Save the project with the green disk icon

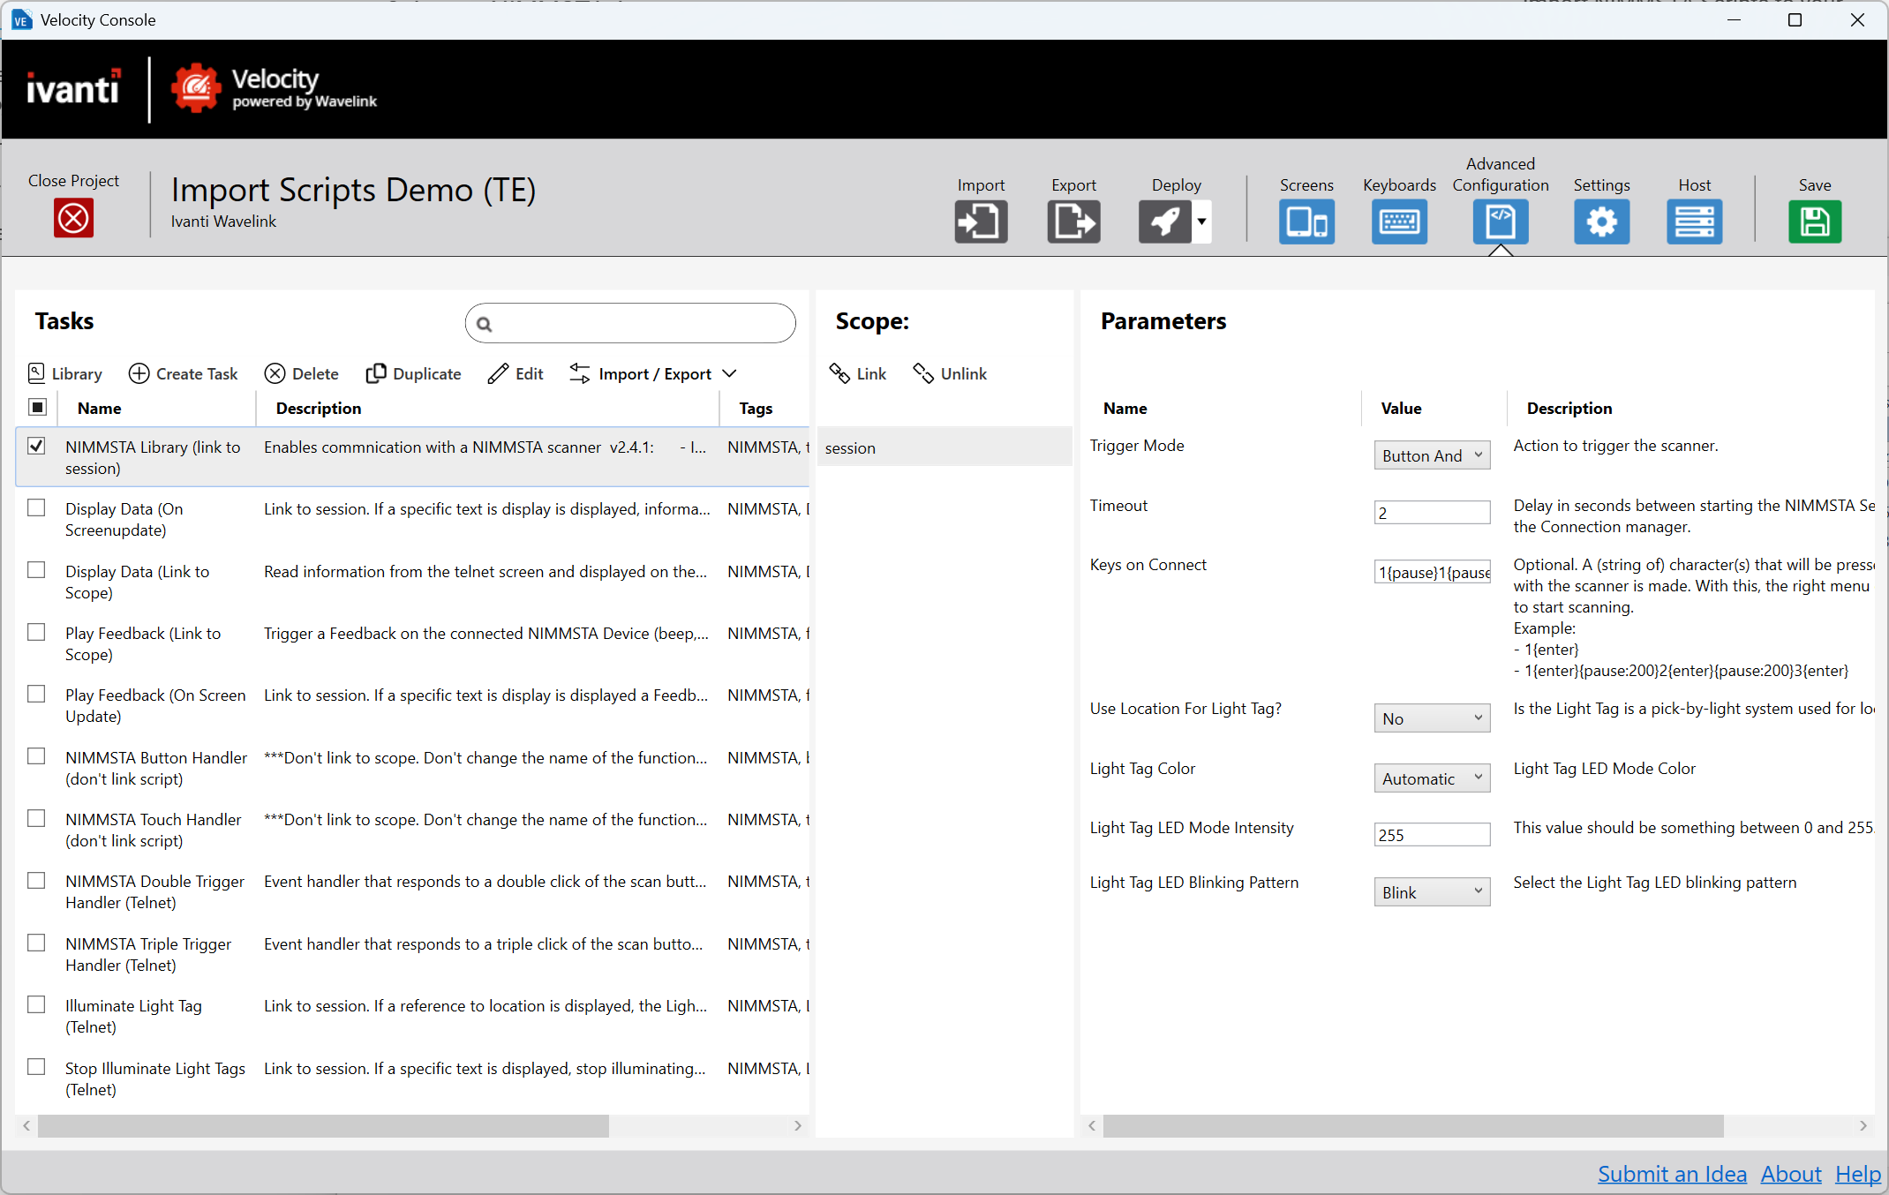[x=1815, y=221]
